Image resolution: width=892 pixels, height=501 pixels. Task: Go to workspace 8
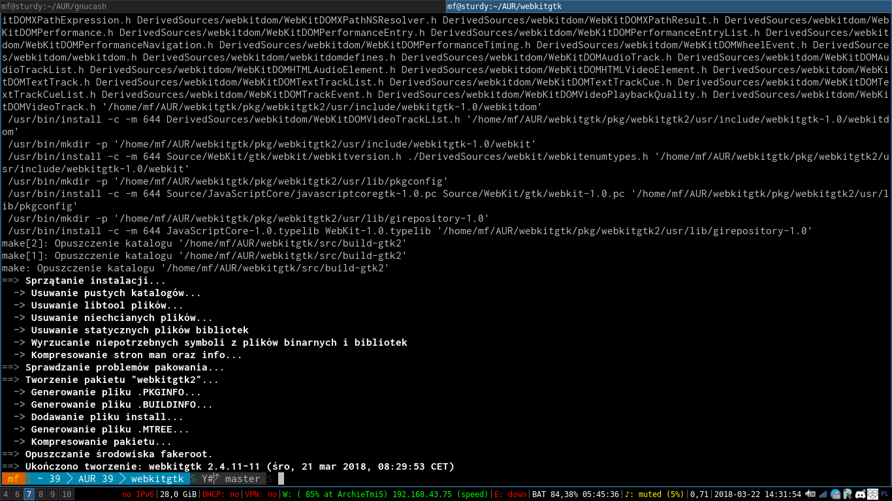pyautogui.click(x=41, y=494)
